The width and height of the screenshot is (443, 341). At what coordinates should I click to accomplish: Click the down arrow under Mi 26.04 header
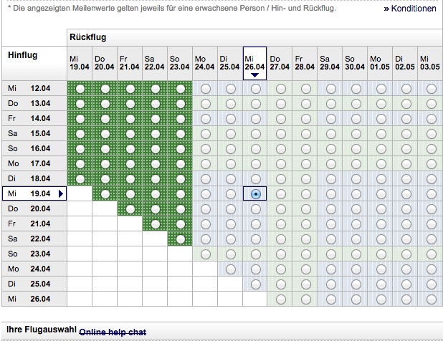[x=255, y=74]
